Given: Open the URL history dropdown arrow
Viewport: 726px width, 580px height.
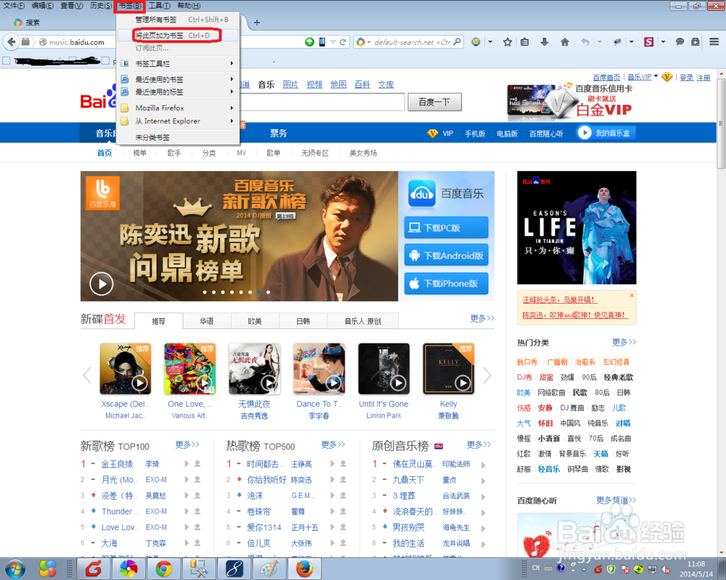Looking at the screenshot, I should pyautogui.click(x=333, y=42).
